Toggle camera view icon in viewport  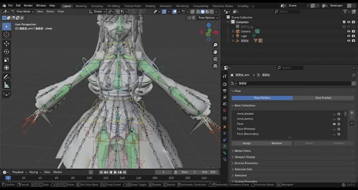tap(215, 59)
